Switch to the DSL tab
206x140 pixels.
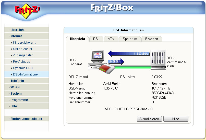coord(96,39)
